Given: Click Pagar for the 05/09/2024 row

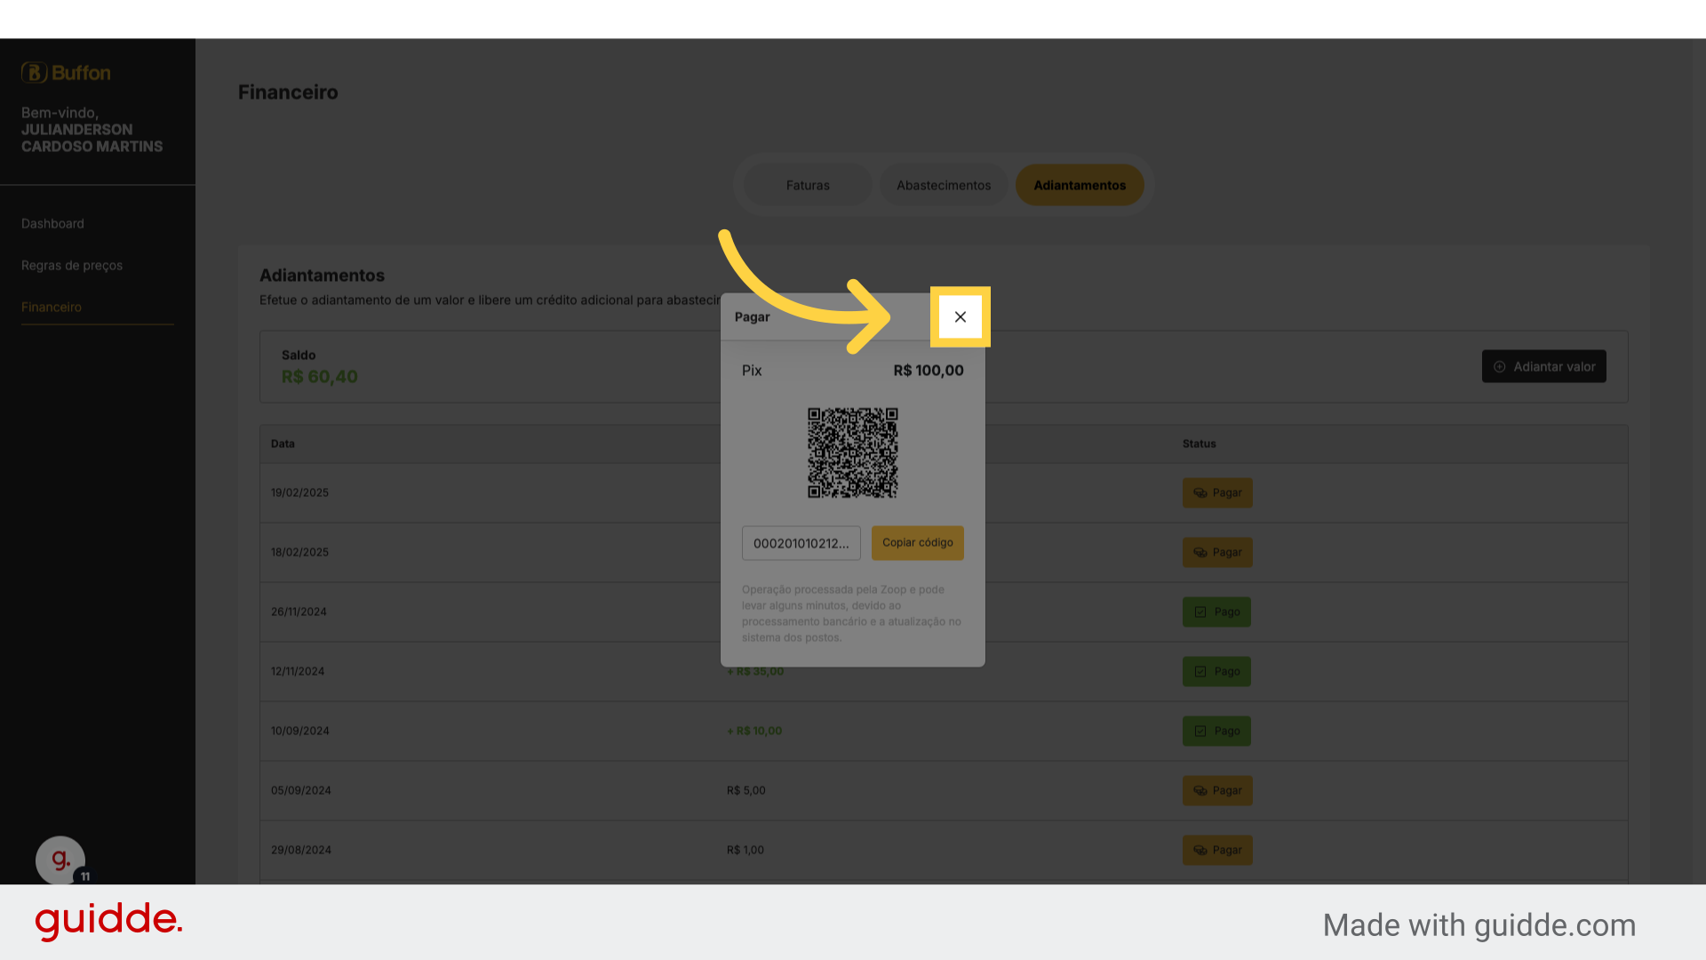Looking at the screenshot, I should pyautogui.click(x=1217, y=790).
